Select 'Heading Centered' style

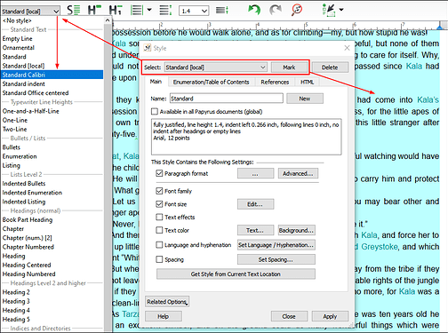[52, 265]
